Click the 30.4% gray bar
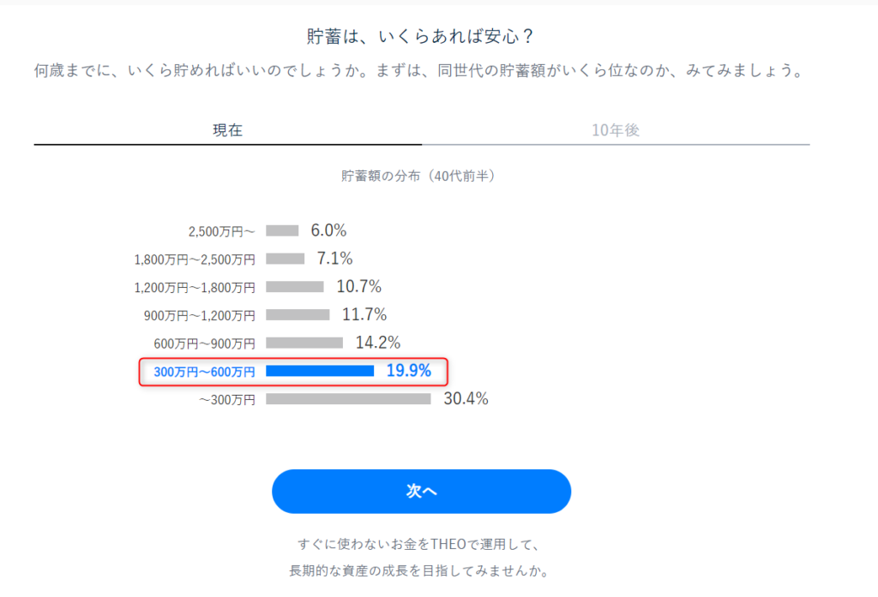Image resolution: width=878 pixels, height=597 pixels. (348, 399)
